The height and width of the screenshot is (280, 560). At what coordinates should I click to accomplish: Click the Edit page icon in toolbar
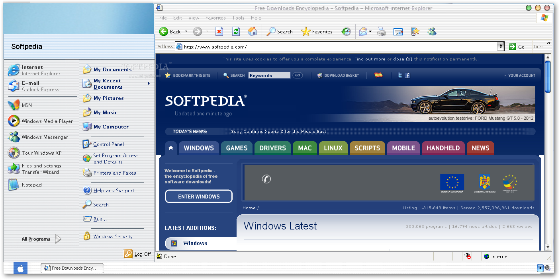click(x=398, y=31)
